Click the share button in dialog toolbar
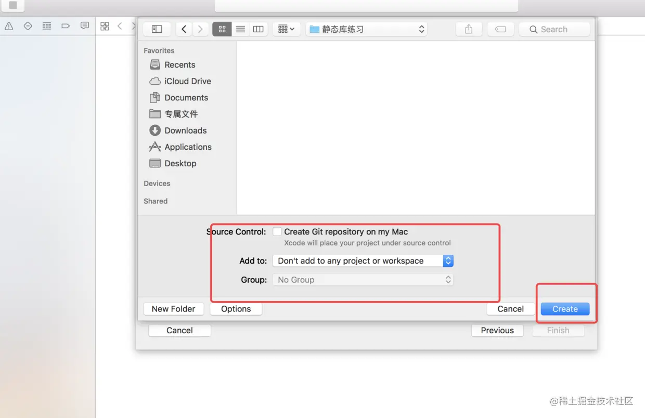This screenshot has height=418, width=645. click(x=469, y=29)
